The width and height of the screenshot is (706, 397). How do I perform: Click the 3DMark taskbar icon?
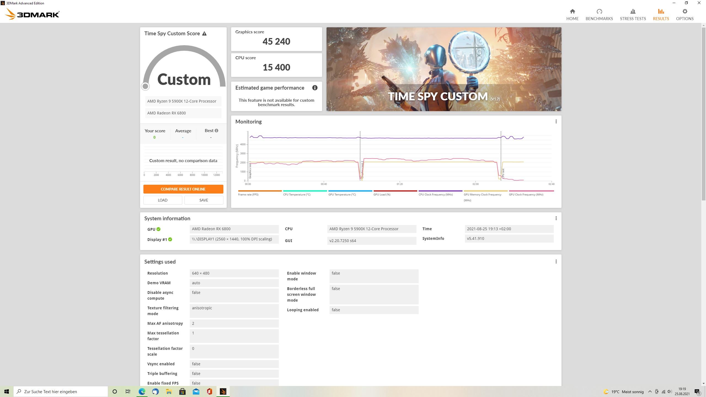223,391
